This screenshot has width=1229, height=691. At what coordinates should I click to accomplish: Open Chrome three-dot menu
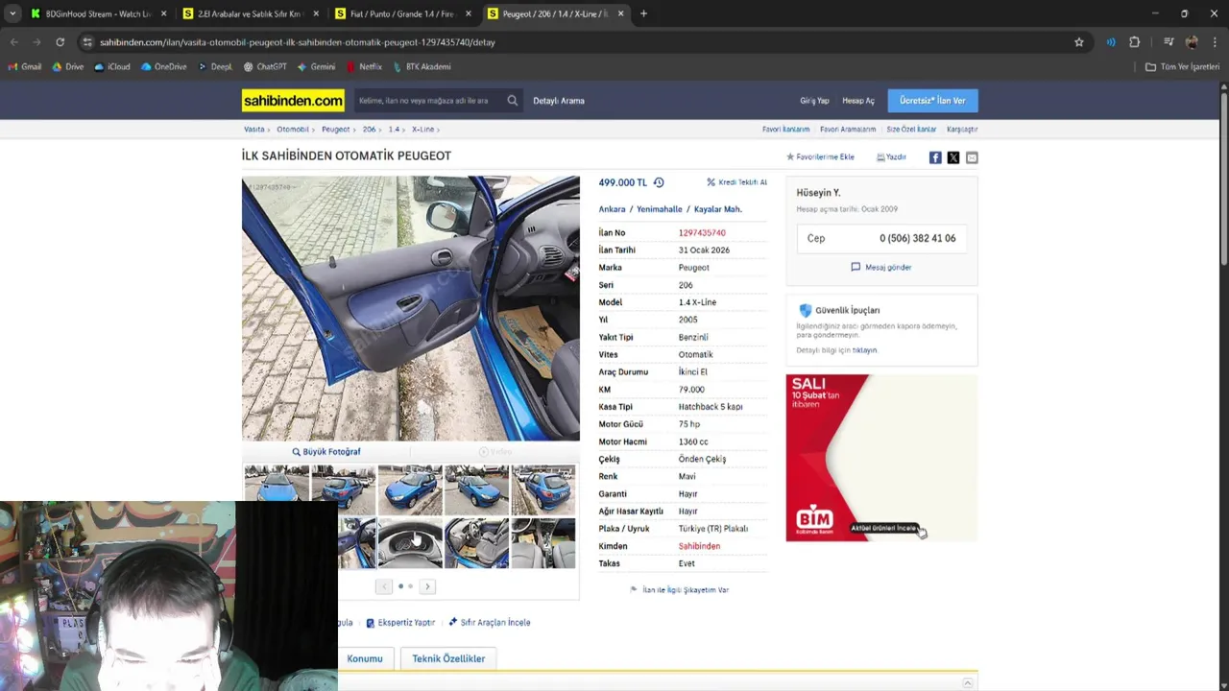(1214, 42)
